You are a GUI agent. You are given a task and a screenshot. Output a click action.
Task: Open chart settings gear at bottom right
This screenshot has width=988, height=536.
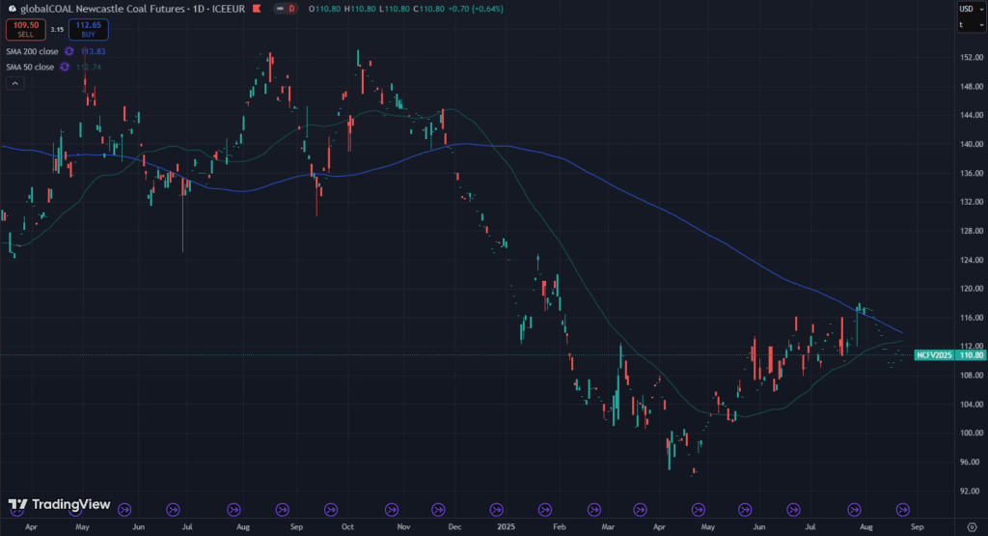(971, 527)
